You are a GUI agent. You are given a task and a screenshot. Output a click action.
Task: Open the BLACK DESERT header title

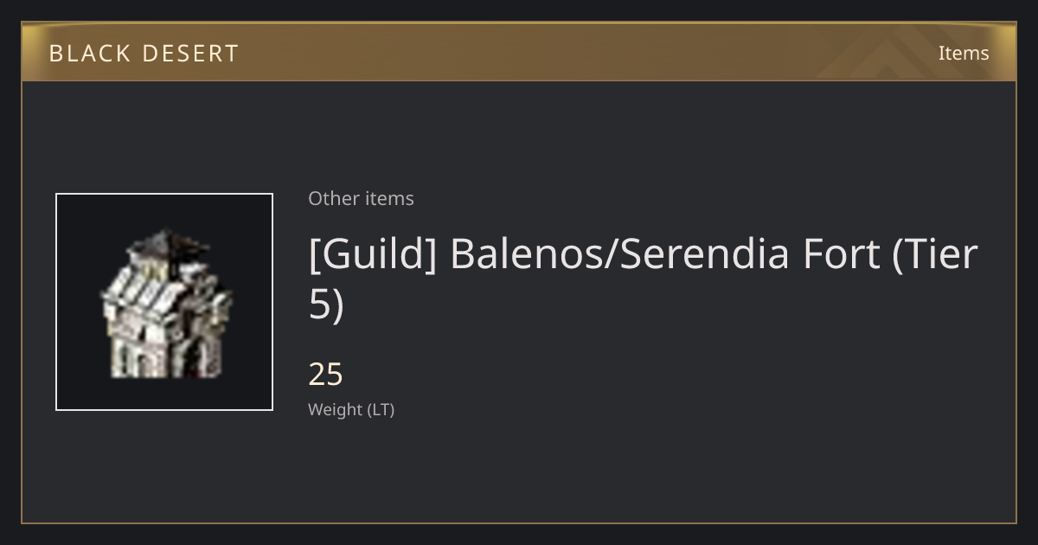click(x=144, y=54)
